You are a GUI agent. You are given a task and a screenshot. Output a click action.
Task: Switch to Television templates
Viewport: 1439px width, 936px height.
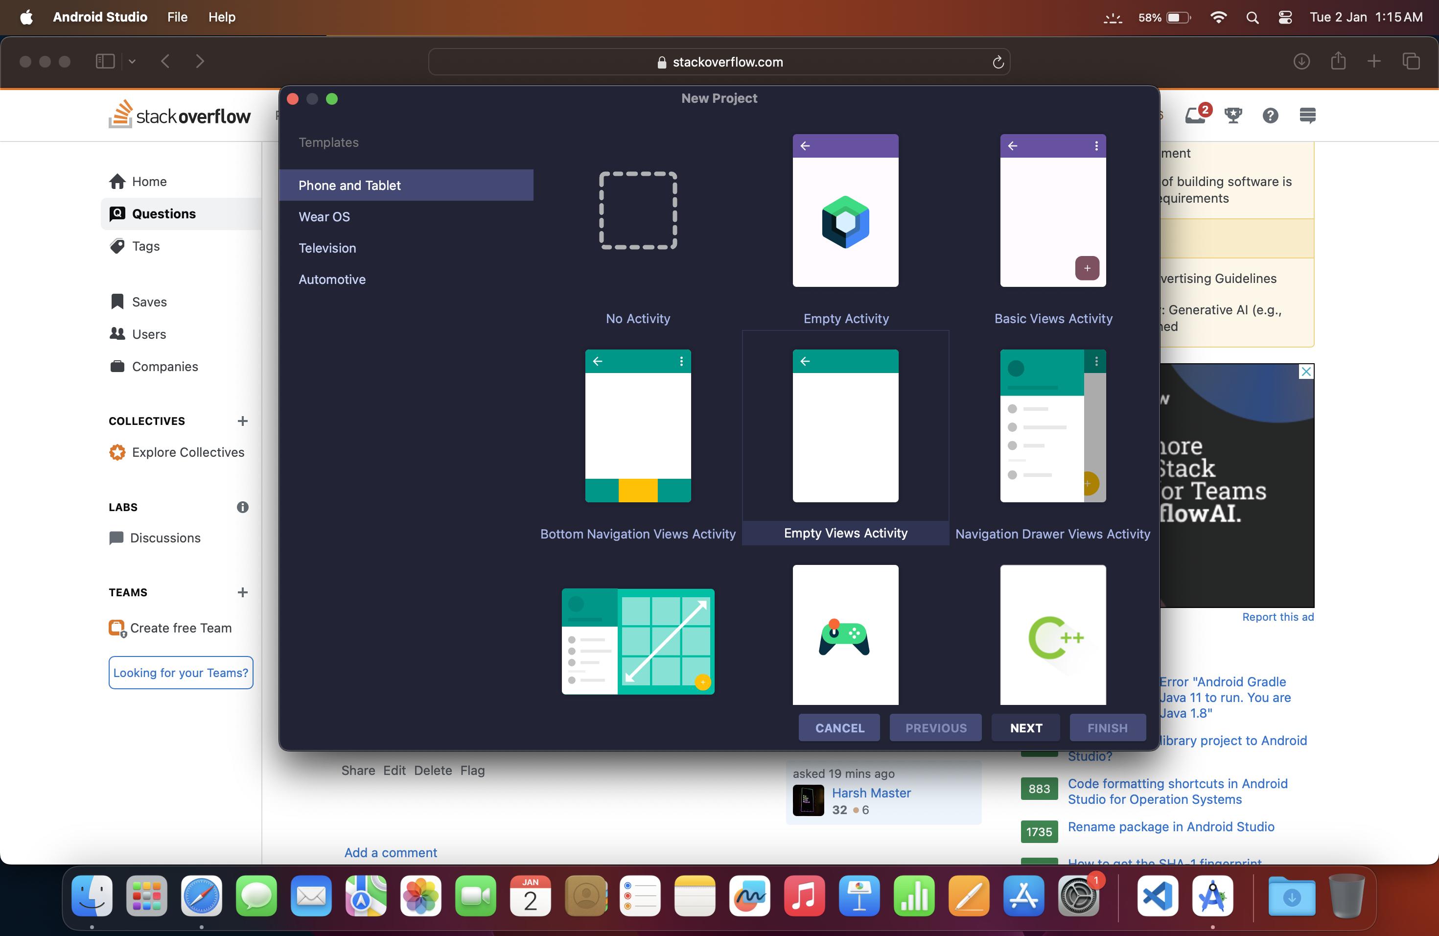point(327,248)
